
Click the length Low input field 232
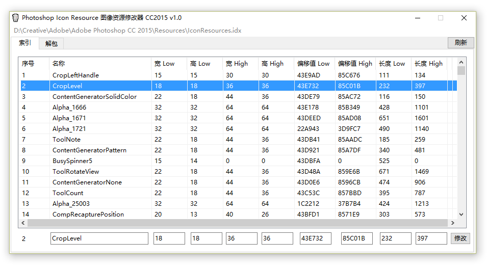(396, 238)
